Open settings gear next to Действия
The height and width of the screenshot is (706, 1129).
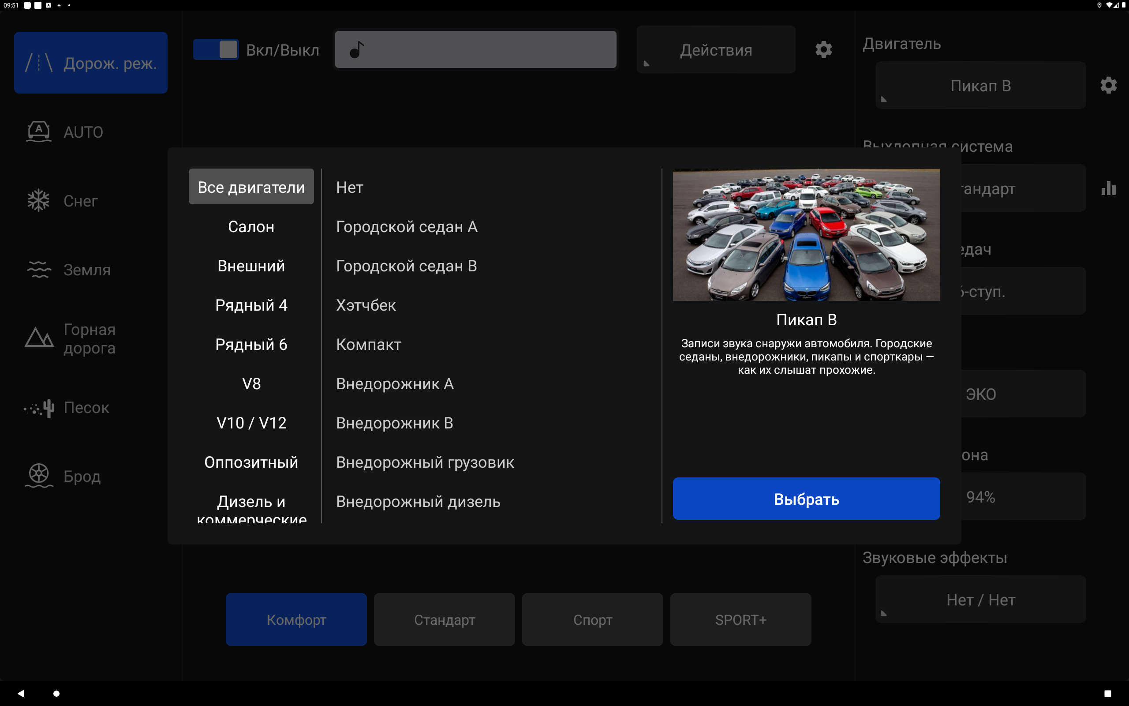pos(823,49)
